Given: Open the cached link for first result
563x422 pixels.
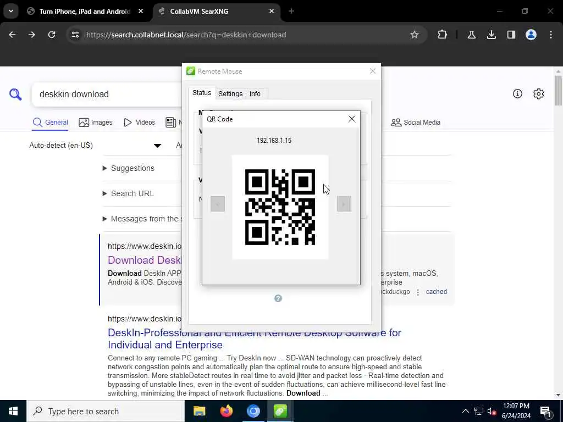Looking at the screenshot, I should point(436,292).
